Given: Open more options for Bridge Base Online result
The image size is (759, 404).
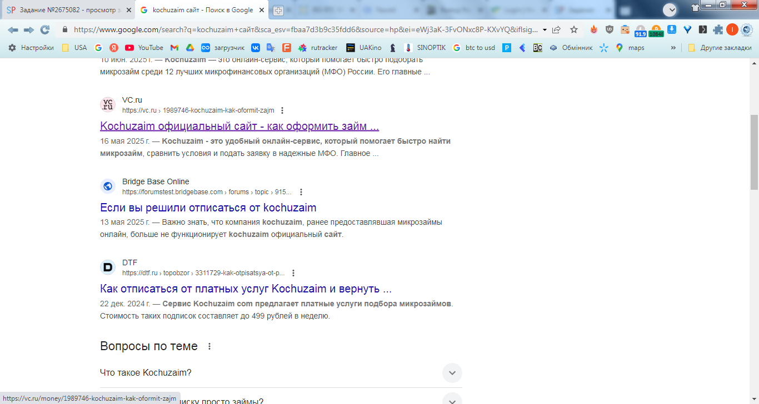Looking at the screenshot, I should tap(301, 192).
